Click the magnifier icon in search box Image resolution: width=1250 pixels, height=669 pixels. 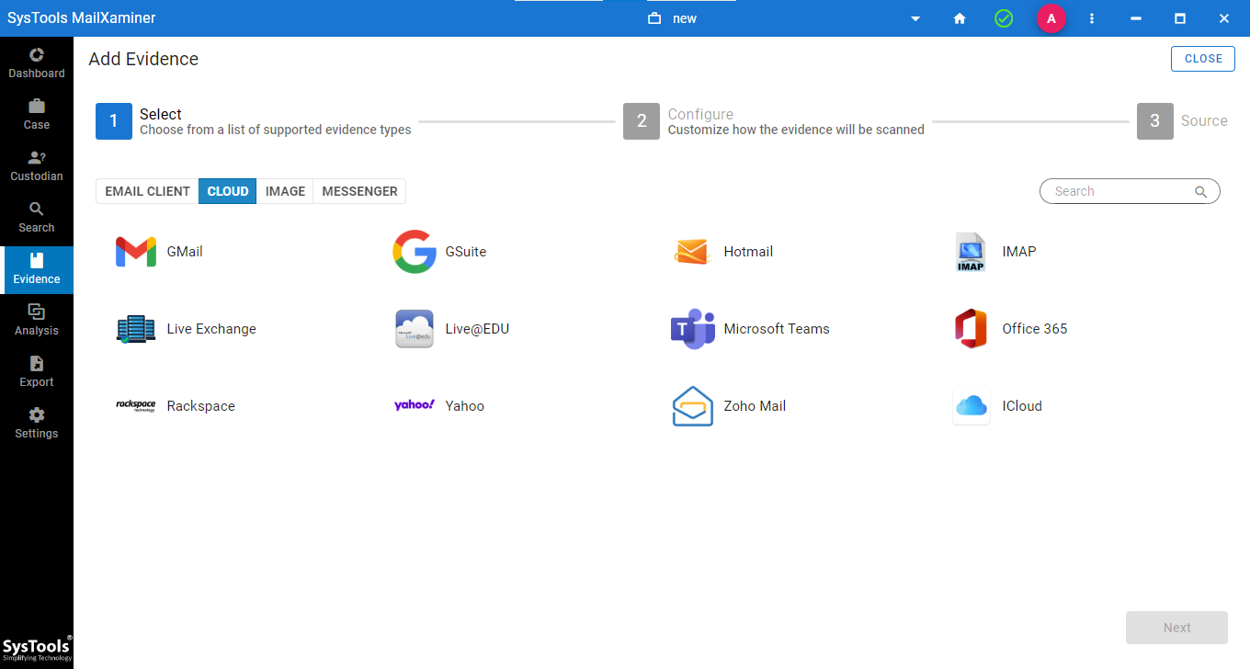1200,191
